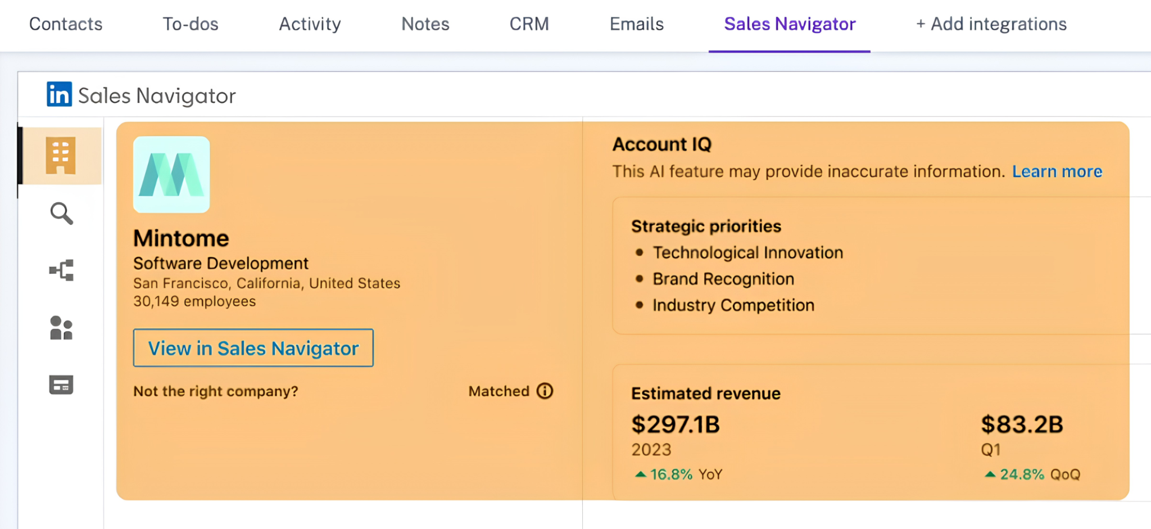Click the Matched status label
The width and height of the screenshot is (1151, 529).
tap(499, 391)
